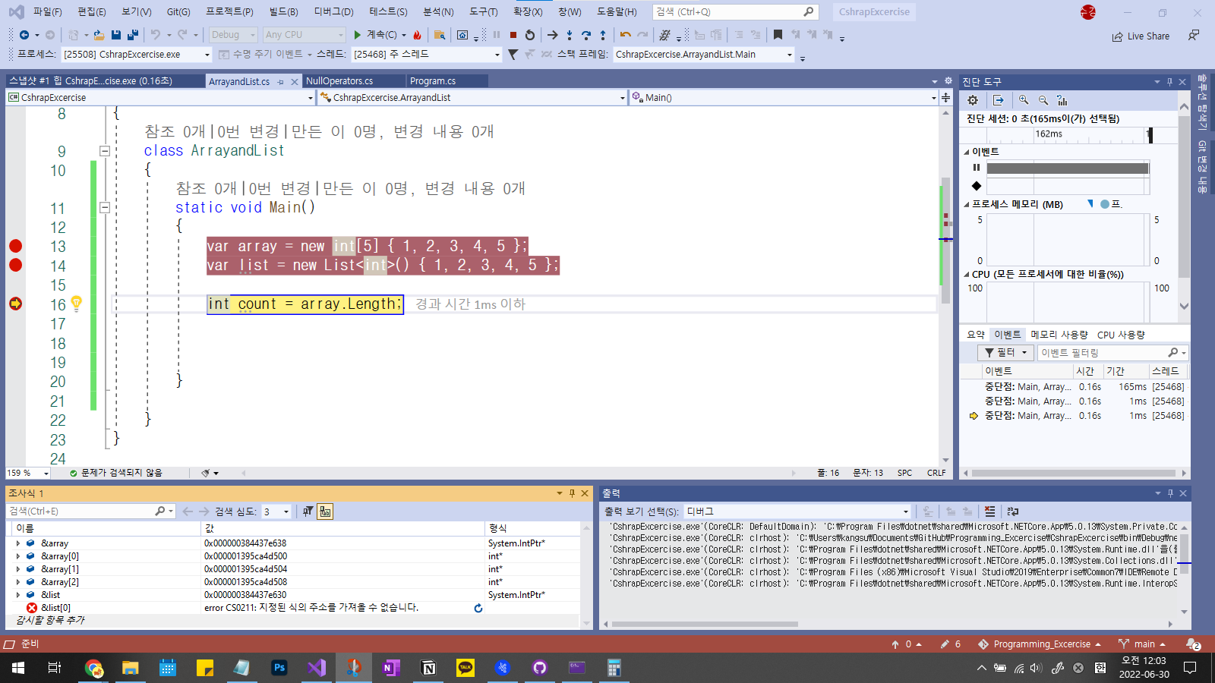
Task: Refresh the &list[0] watch value
Action: [478, 608]
